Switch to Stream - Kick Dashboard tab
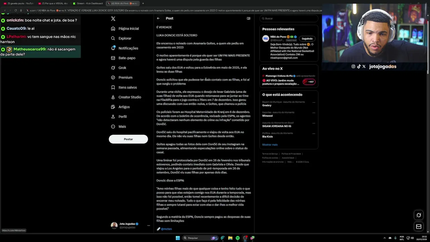 (x=88, y=3)
